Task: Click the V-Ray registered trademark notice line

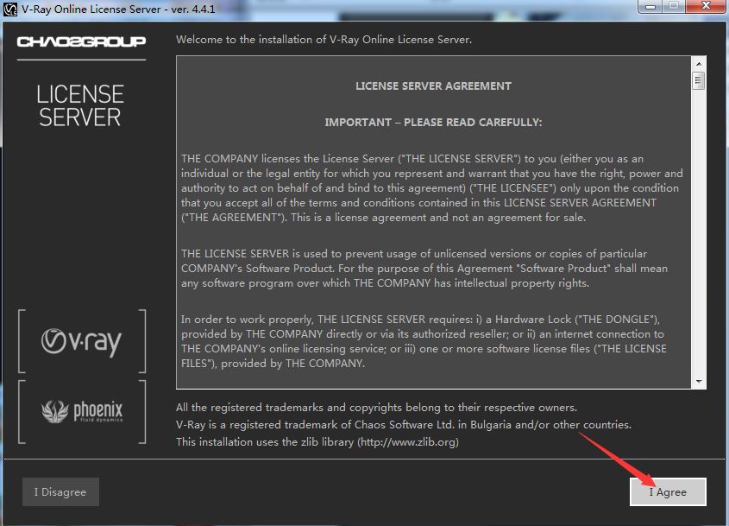Action: pyautogui.click(x=404, y=425)
